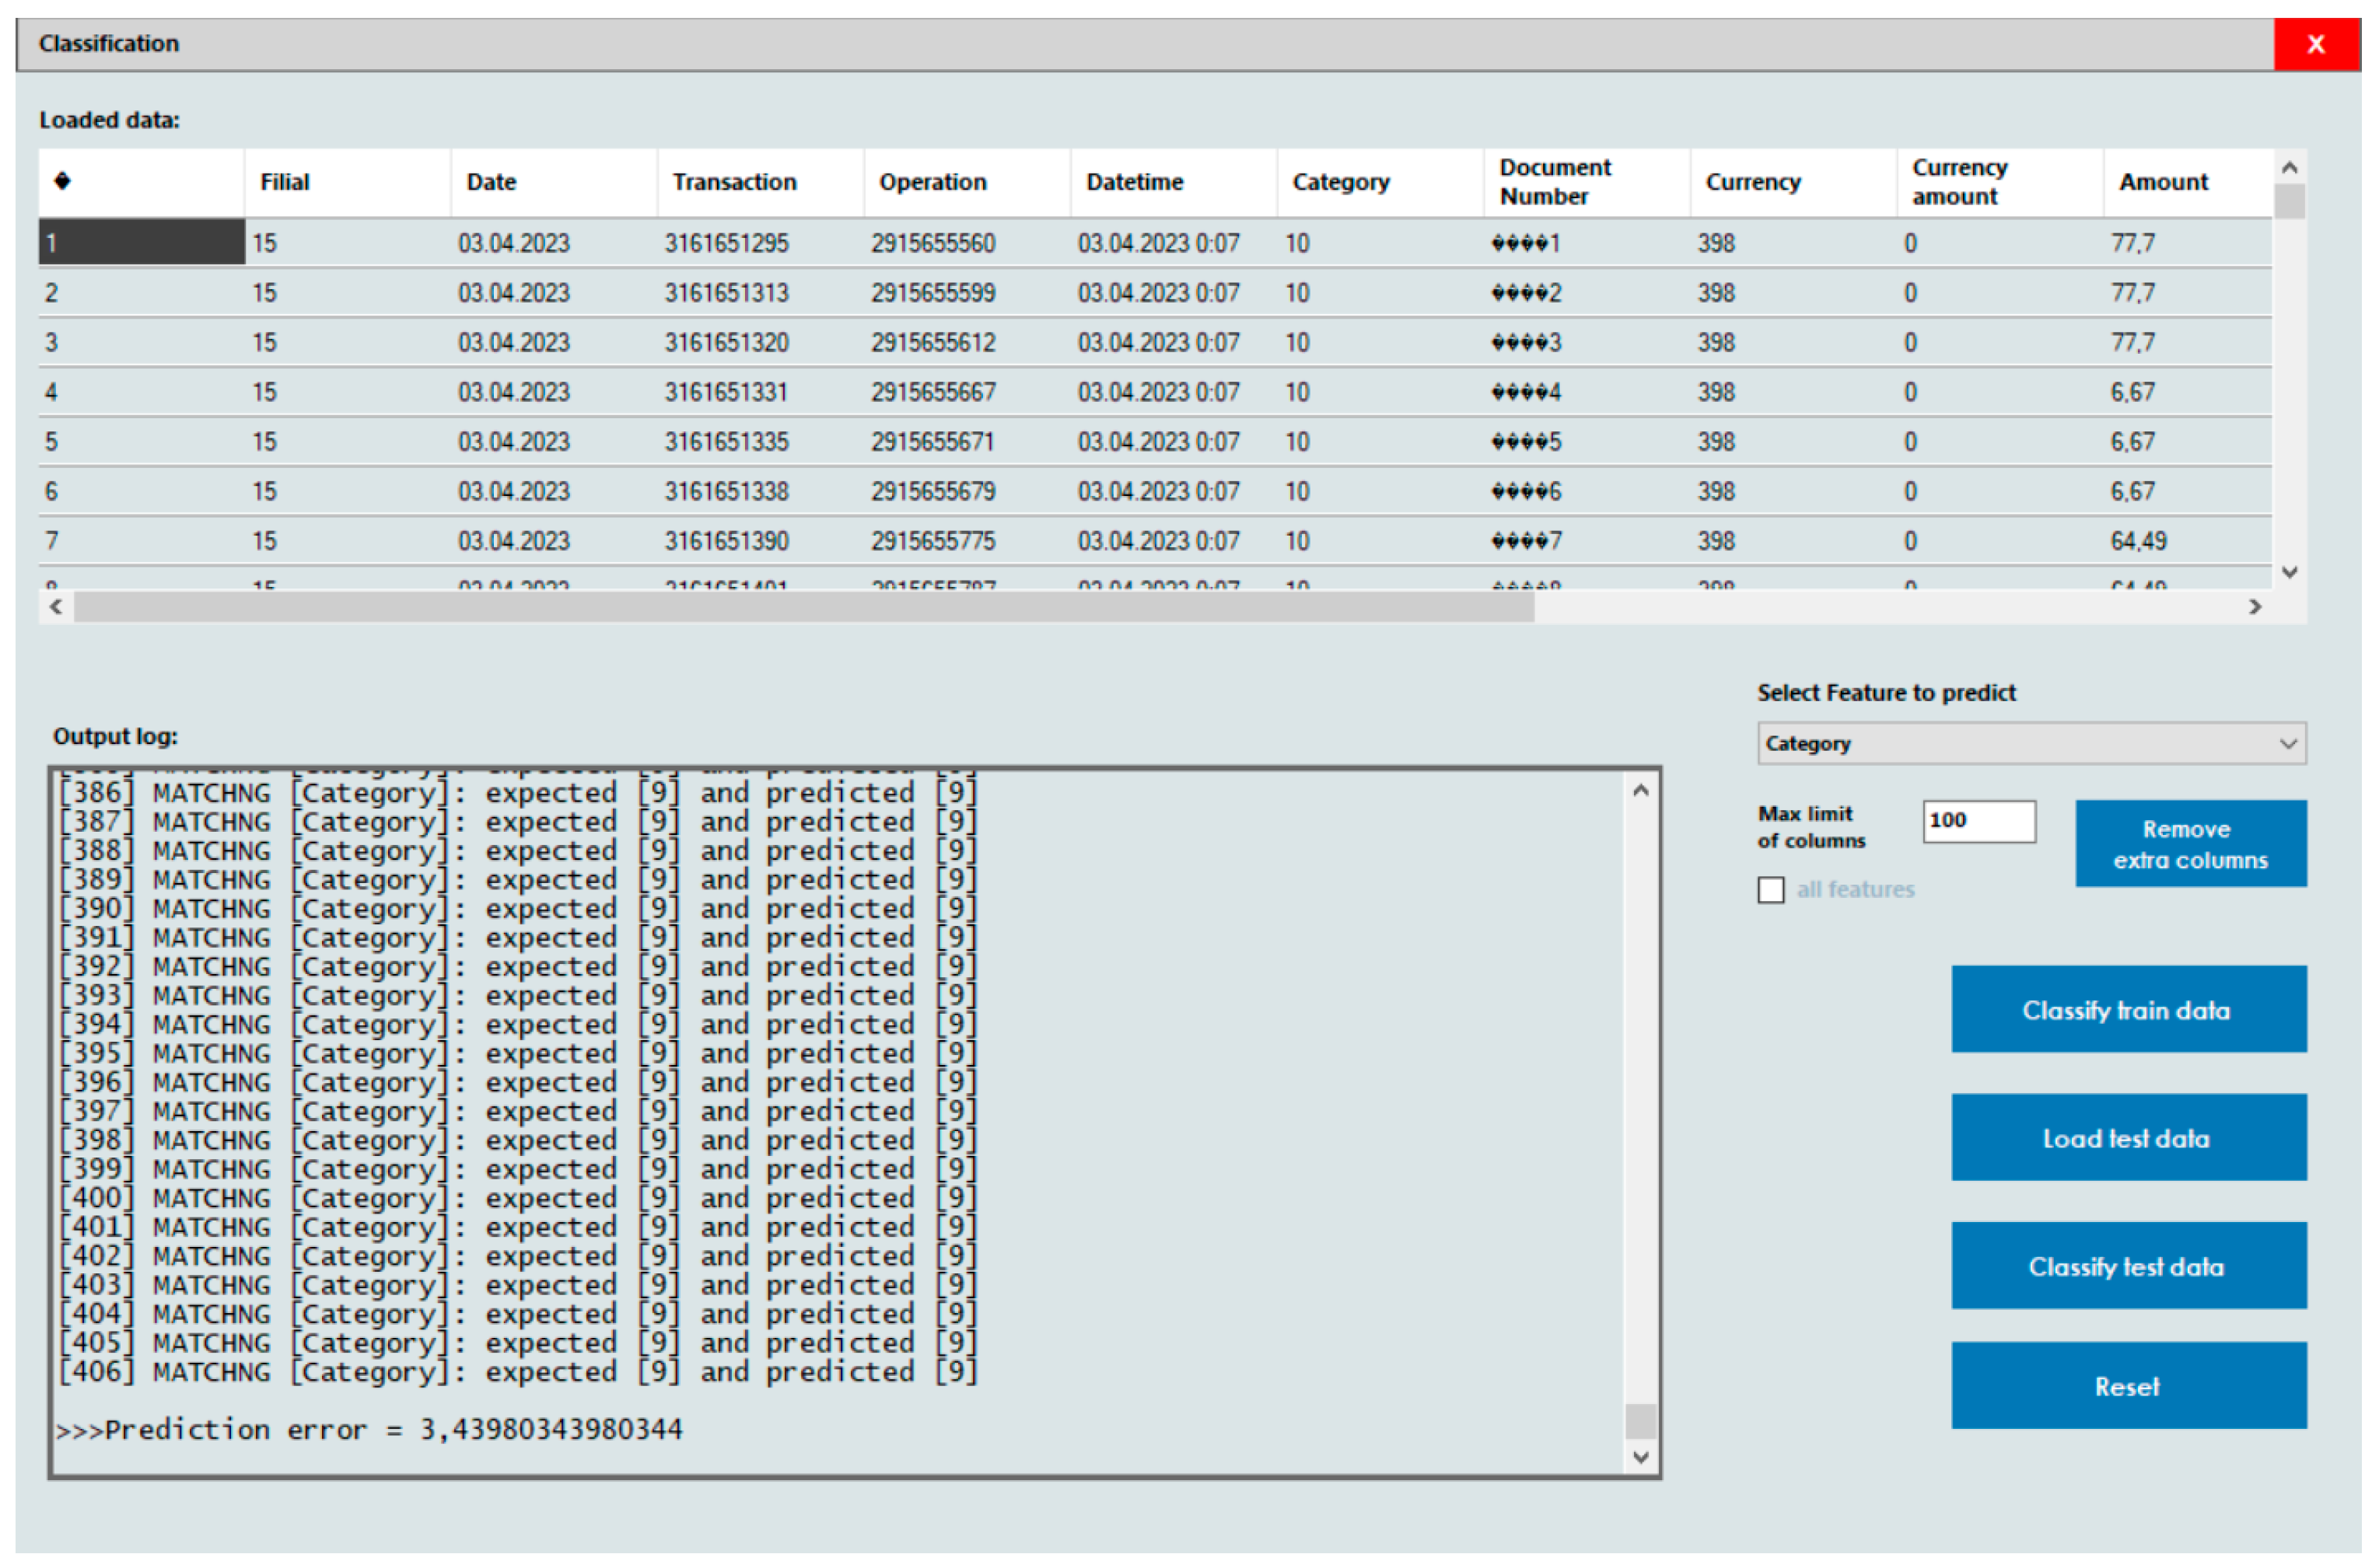
Task: Click the Document Number column header
Action: 1554,182
